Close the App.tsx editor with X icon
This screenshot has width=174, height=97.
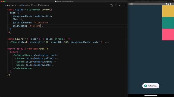coord(120,5)
